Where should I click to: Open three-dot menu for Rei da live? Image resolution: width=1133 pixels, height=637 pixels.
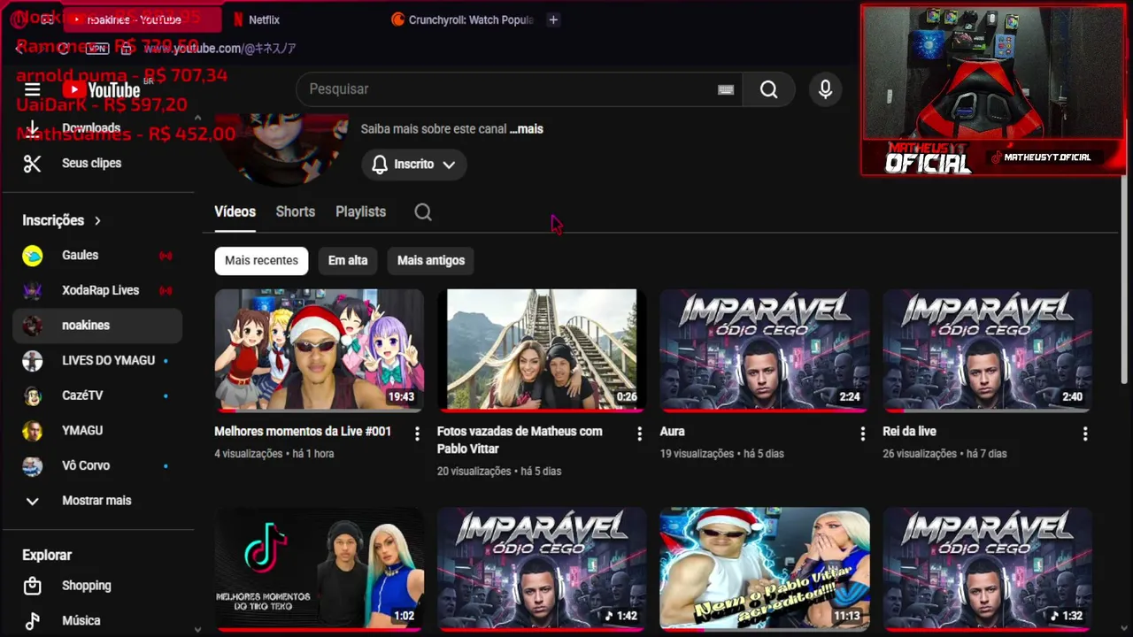click(x=1085, y=434)
